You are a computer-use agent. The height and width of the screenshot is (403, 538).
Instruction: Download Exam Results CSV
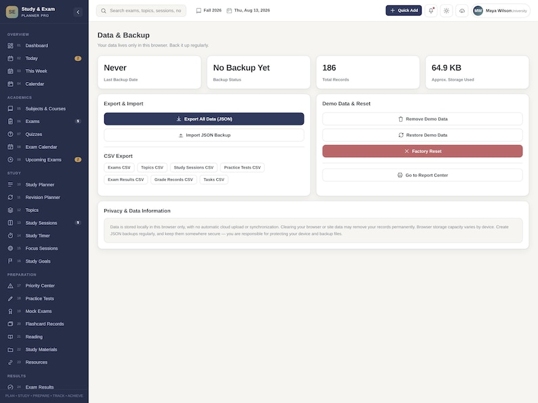click(125, 179)
